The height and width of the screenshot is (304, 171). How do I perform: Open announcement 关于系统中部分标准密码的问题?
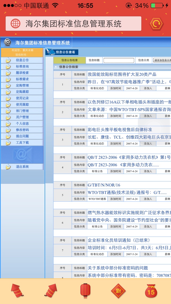(x=118, y=268)
